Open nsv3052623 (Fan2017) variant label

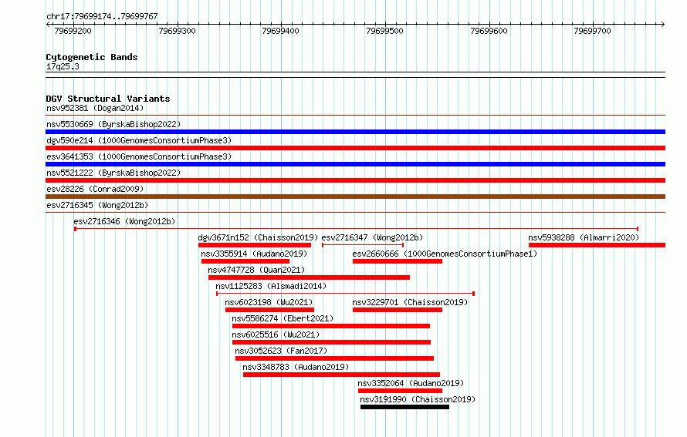point(281,351)
